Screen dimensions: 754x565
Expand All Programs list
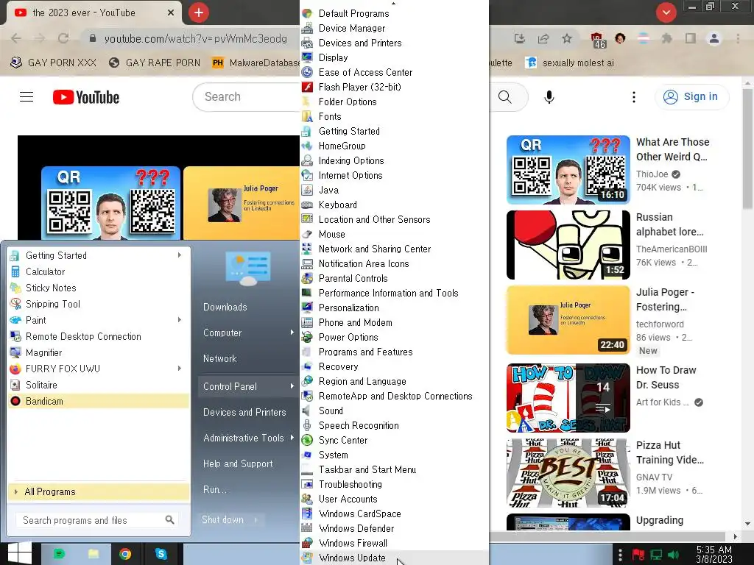click(99, 491)
